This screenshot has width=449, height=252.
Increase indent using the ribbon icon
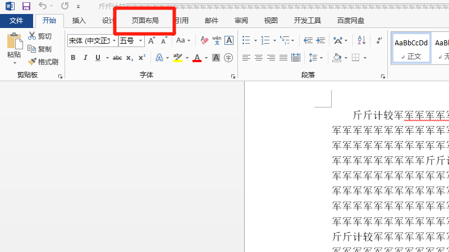coord(320,41)
